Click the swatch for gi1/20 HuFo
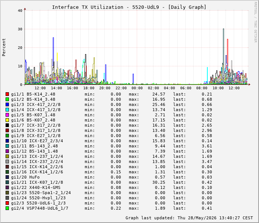Image resolution: width=259 pixels, height=223 pixels. (x=7, y=177)
